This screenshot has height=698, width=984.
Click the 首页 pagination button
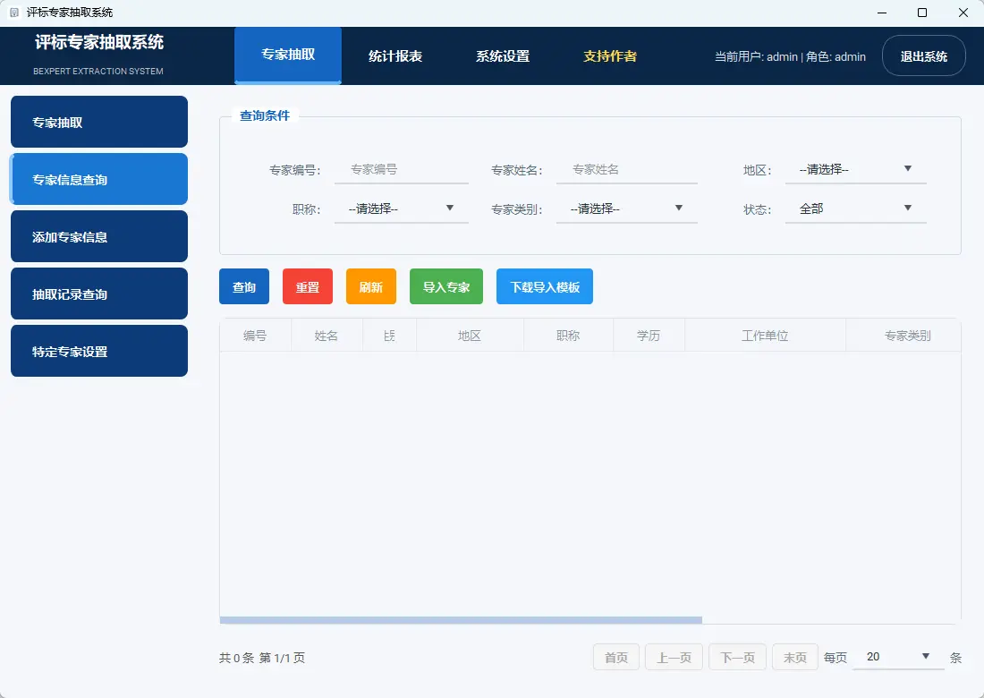[x=616, y=657]
